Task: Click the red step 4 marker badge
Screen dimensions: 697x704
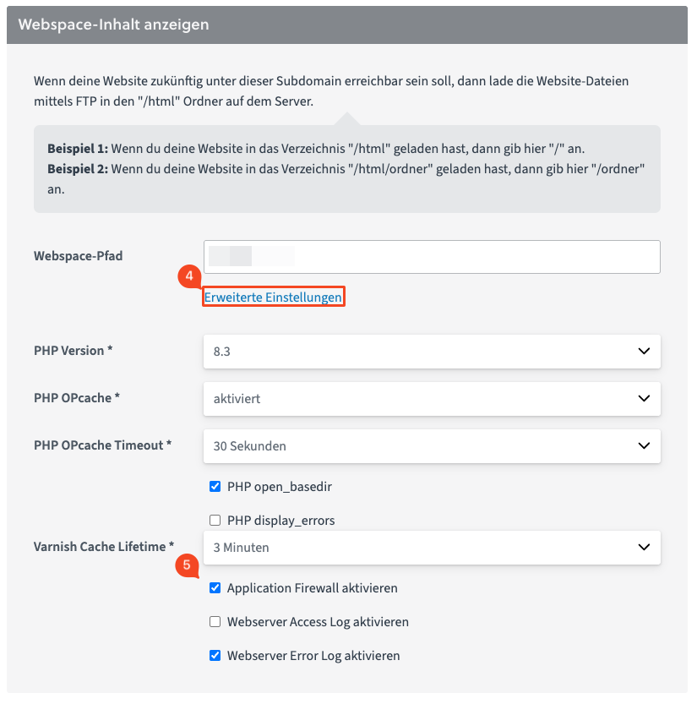Action: point(191,277)
